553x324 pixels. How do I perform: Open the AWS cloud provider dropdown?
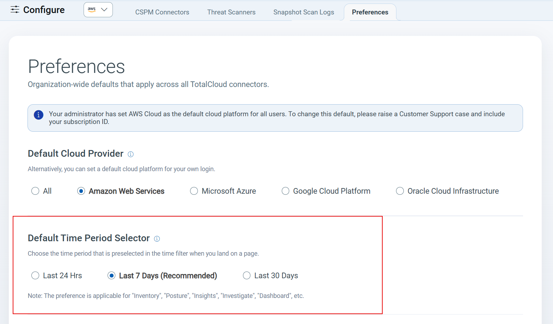98,10
